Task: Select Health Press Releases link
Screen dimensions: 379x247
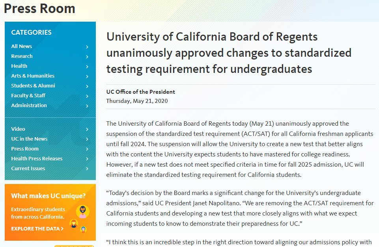Action: tap(37, 158)
